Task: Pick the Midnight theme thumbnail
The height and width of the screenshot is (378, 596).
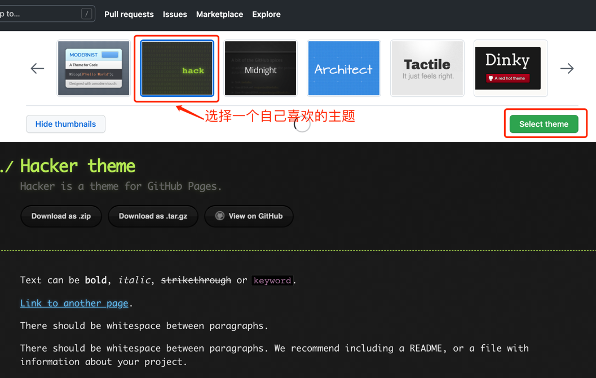Action: click(x=261, y=68)
